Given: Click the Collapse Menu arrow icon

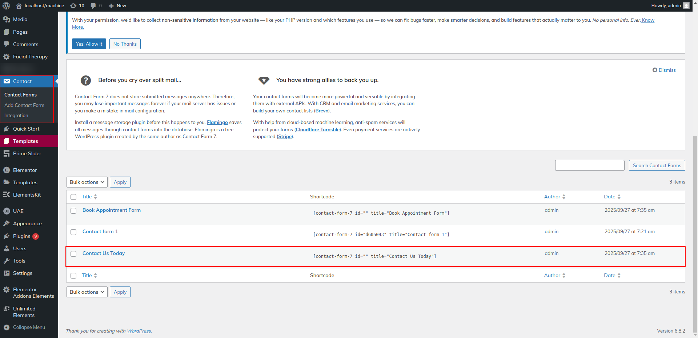Looking at the screenshot, I should [x=7, y=327].
